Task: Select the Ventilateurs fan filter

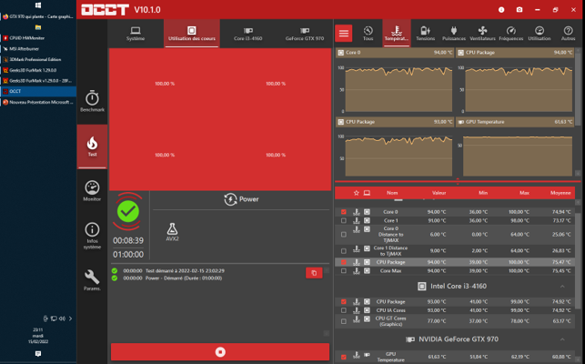Action: pyautogui.click(x=482, y=34)
